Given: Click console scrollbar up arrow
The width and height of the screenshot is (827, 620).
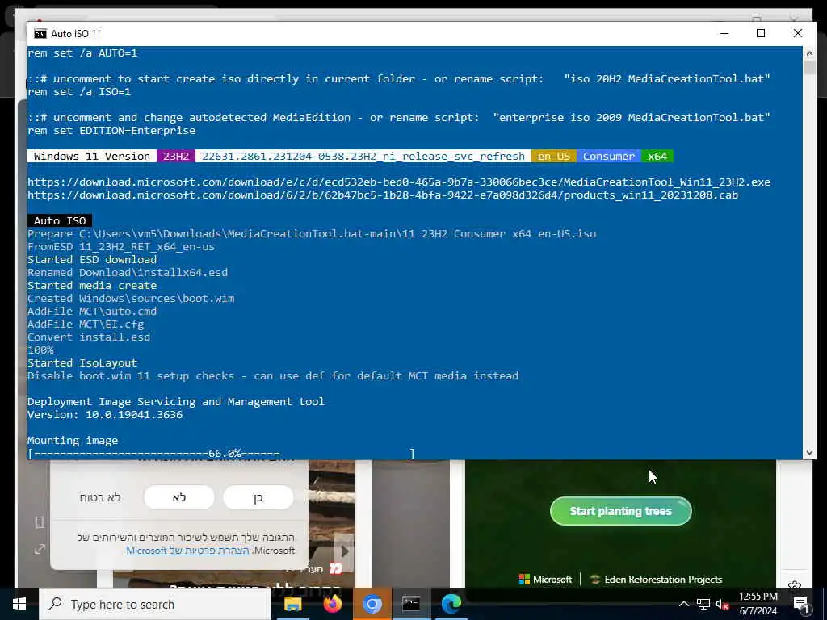Looking at the screenshot, I should (x=809, y=53).
